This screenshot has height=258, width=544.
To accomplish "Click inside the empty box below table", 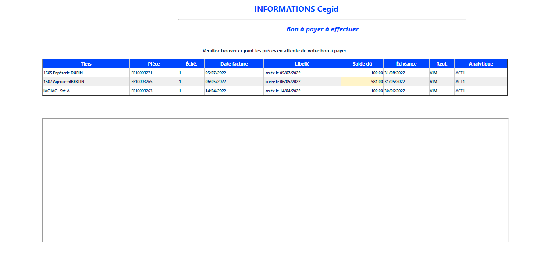I will pos(275,180).
